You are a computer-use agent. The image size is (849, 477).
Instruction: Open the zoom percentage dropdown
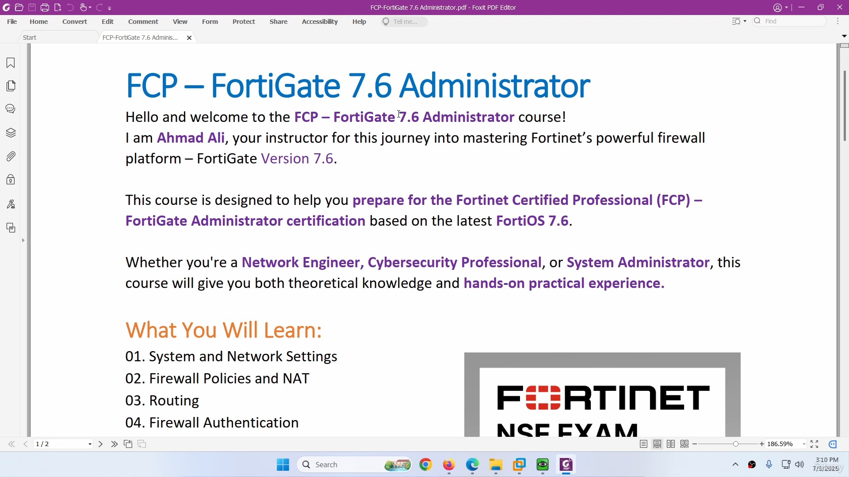(x=804, y=444)
